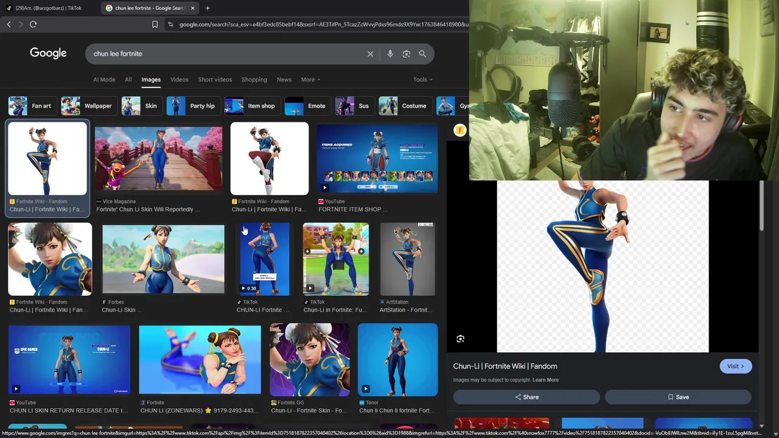
Task: Open the Chun-Li Fortnite Wiki Fandom preview title
Action: (505, 366)
